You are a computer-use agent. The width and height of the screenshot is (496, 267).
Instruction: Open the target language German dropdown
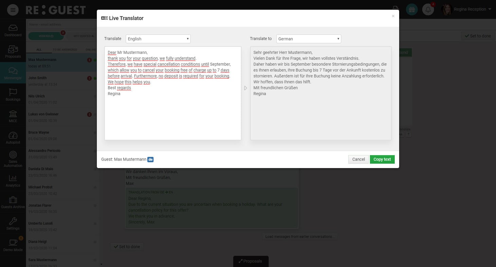click(308, 39)
